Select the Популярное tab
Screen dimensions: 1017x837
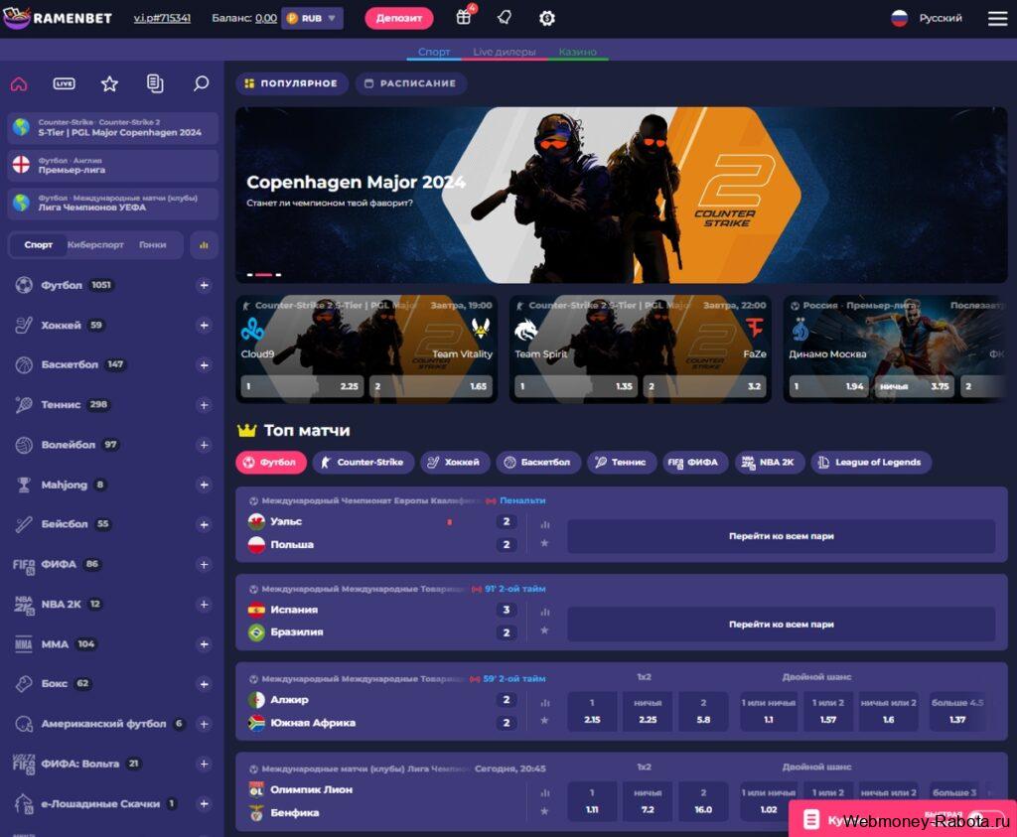click(x=291, y=83)
